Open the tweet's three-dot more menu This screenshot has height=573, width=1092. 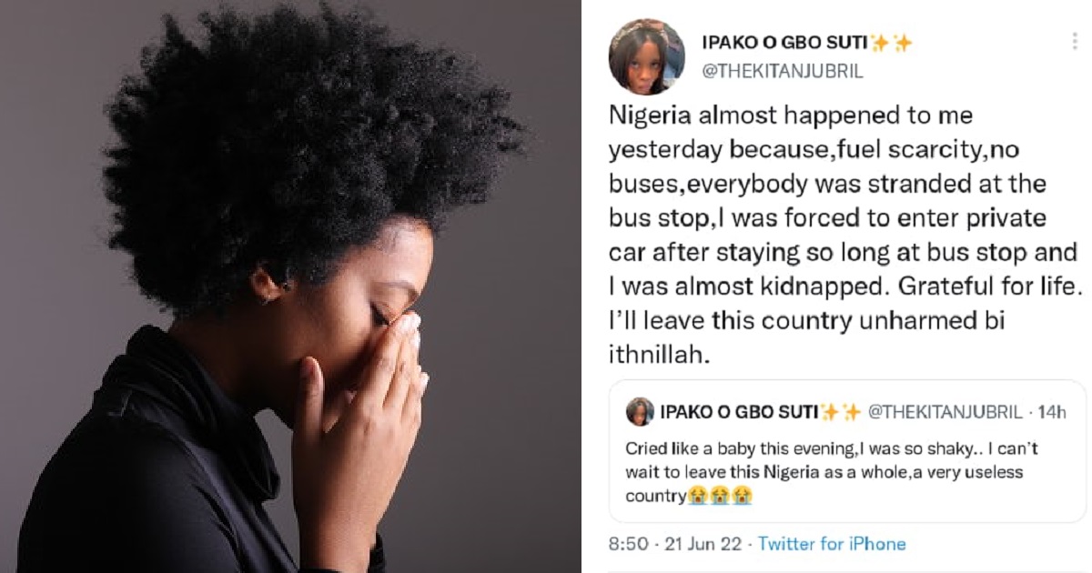(1075, 42)
